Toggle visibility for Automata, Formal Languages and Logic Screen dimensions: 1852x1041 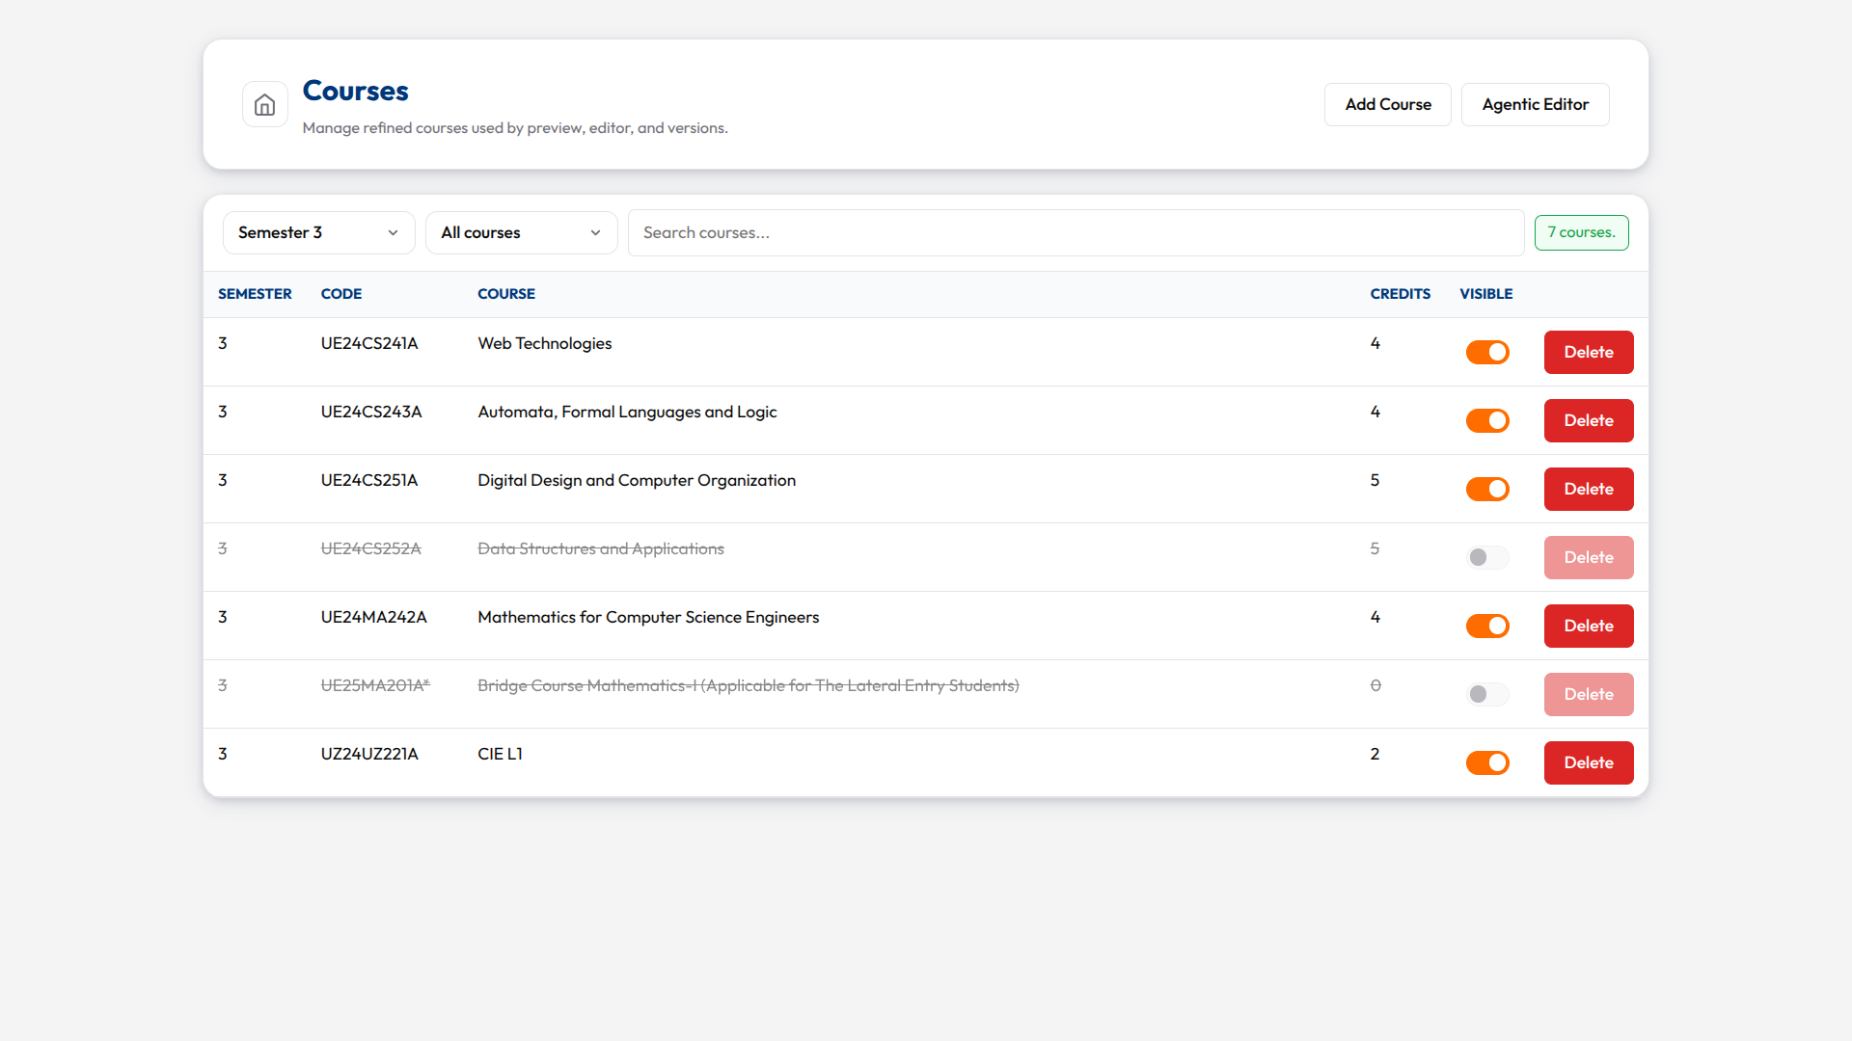tap(1487, 420)
